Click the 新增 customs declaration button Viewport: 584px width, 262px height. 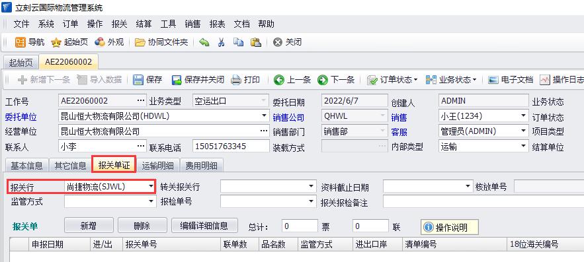[x=89, y=226]
